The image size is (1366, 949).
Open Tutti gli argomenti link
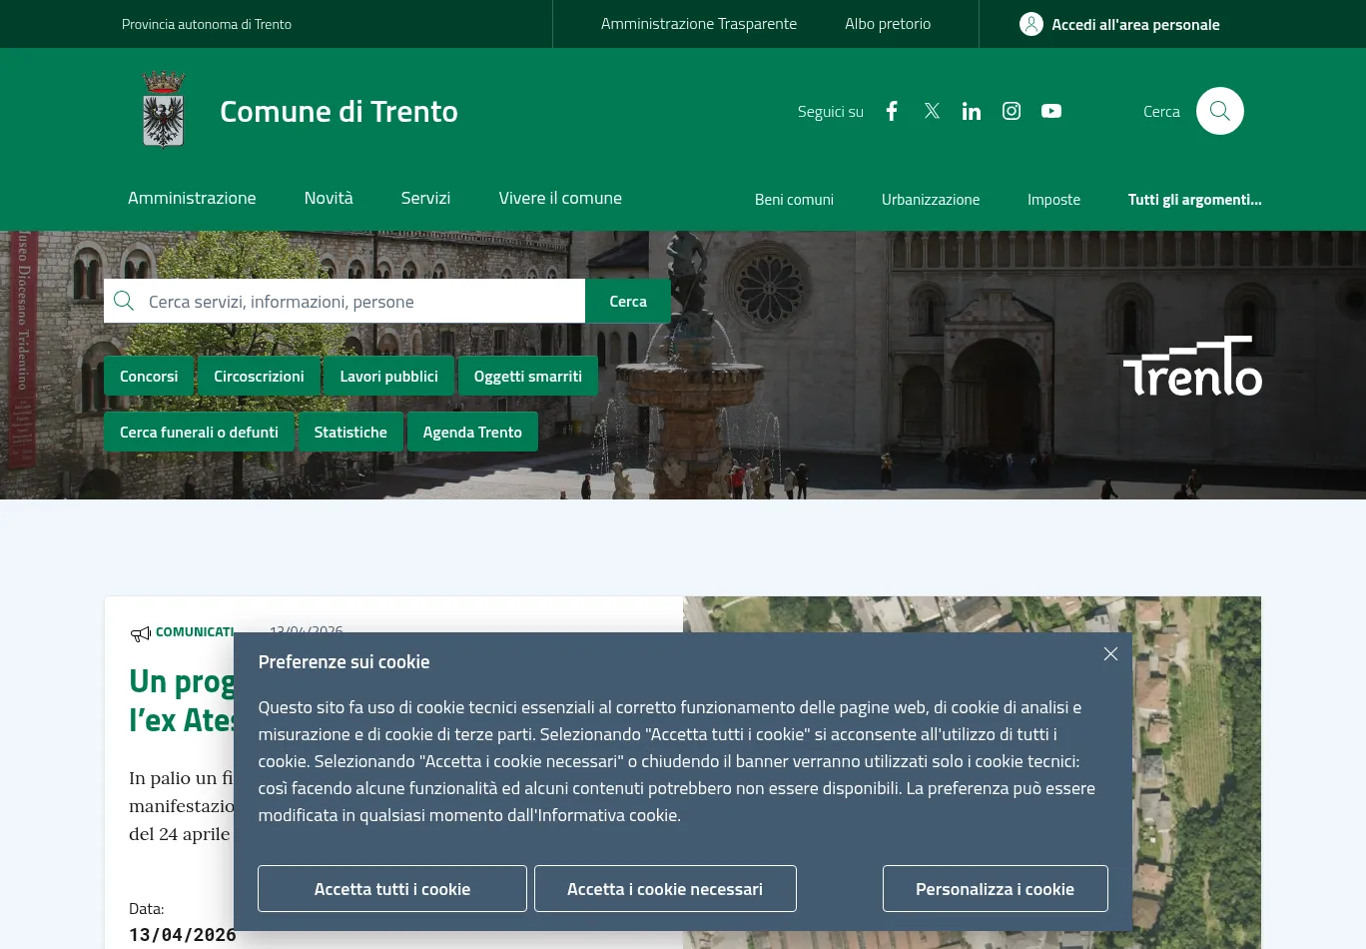1194,200
